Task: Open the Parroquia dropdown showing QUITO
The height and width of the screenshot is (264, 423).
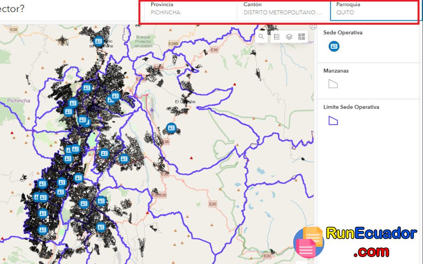Action: point(374,9)
